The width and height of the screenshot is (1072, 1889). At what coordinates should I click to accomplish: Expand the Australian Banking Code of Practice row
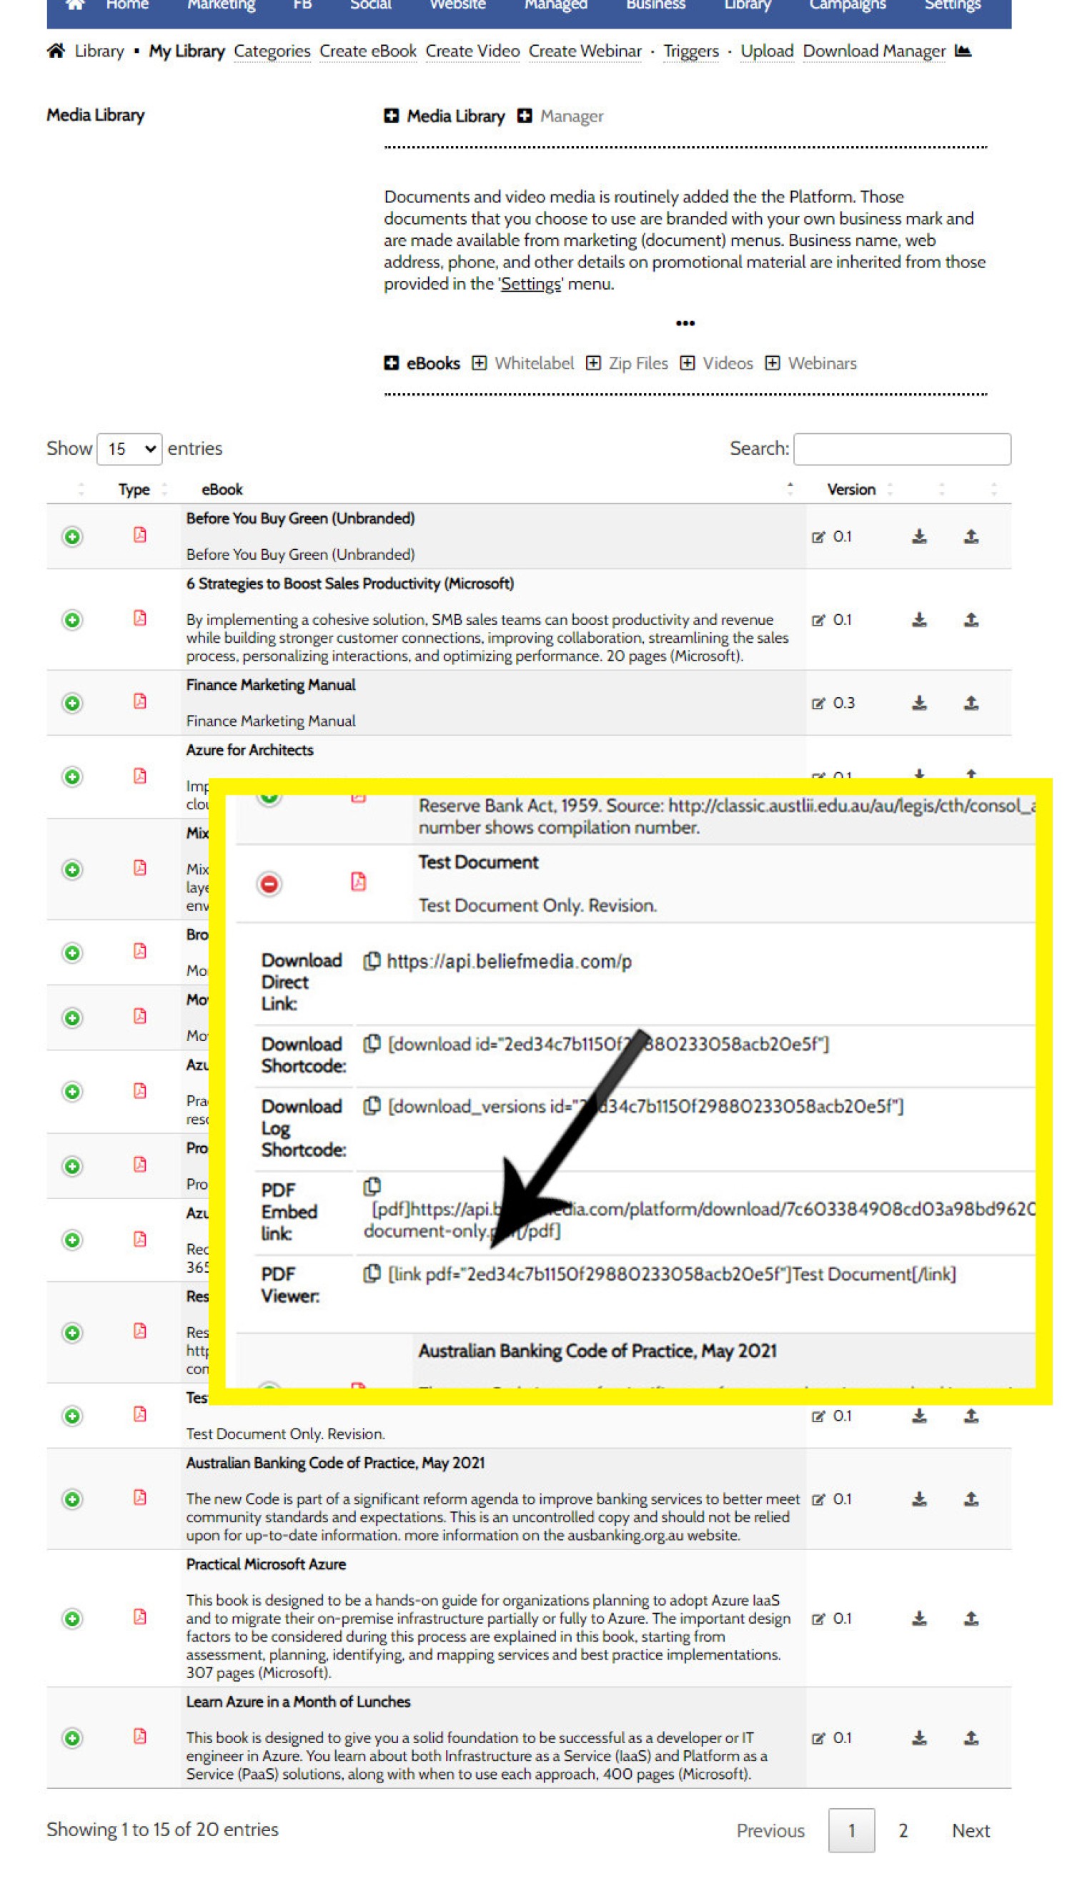(72, 1499)
